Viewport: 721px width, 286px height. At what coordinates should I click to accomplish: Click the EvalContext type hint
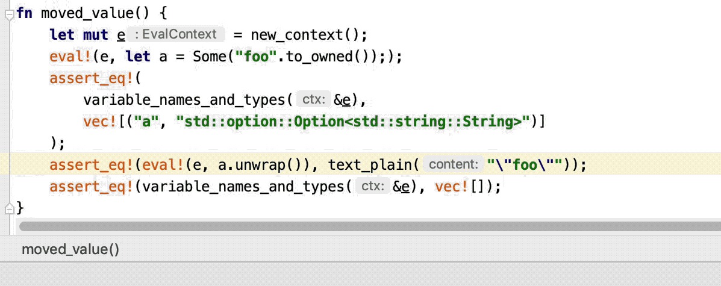176,34
